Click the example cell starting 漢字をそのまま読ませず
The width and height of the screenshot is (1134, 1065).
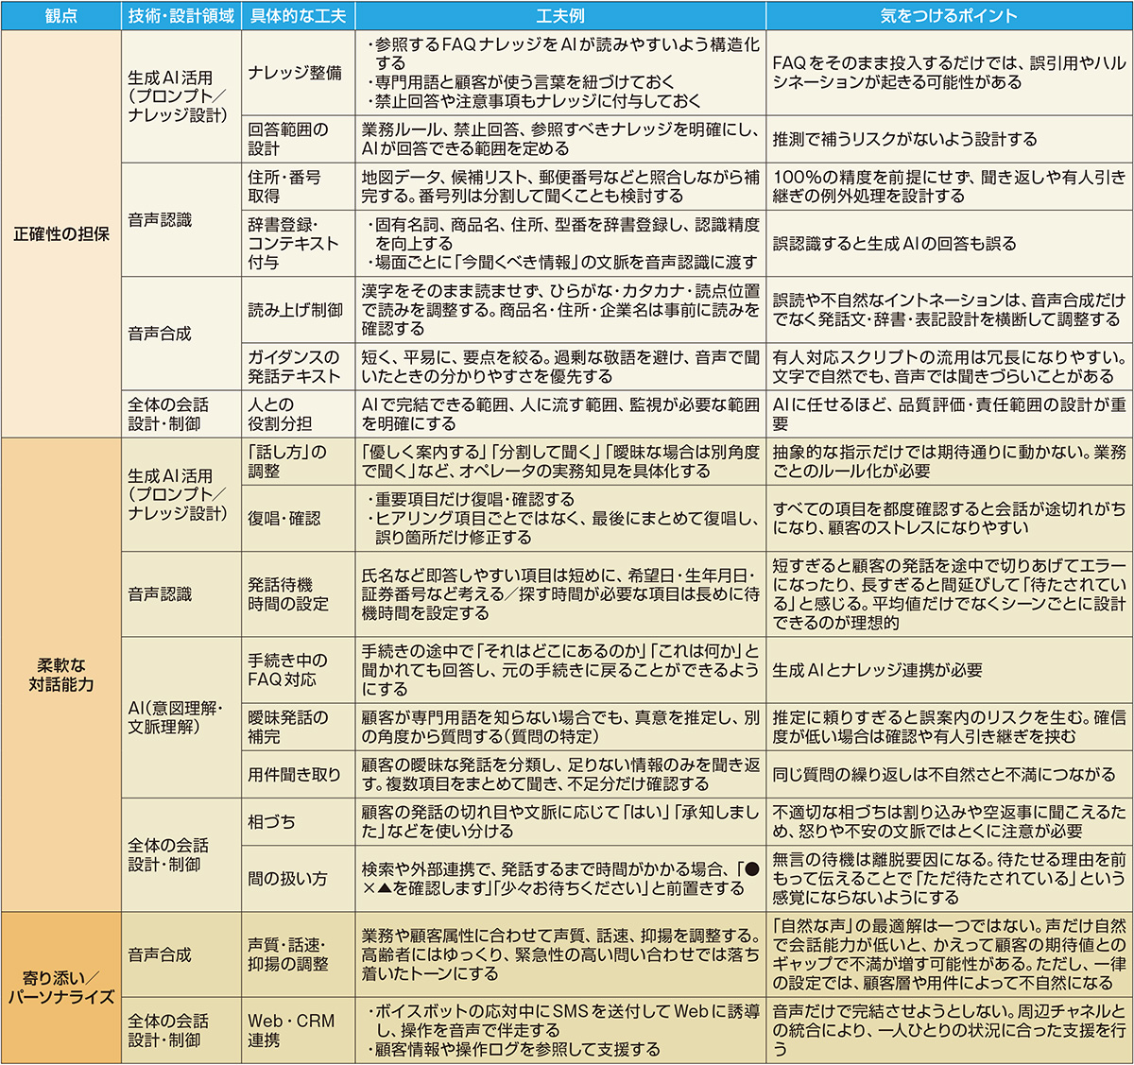(x=560, y=309)
